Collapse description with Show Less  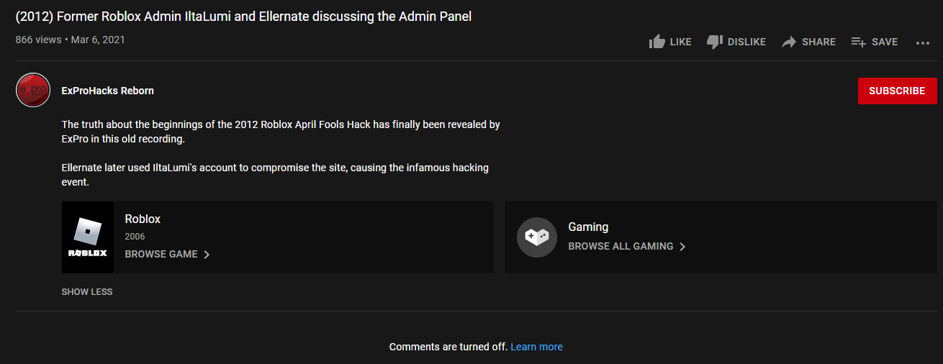[87, 292]
